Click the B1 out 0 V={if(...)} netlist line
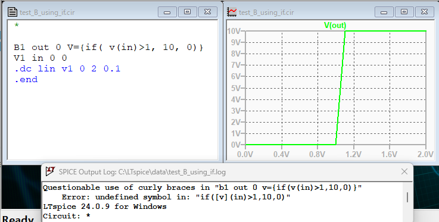This screenshot has width=439, height=222. coord(108,47)
